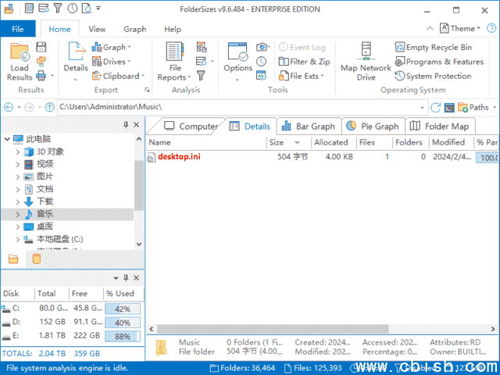
Task: Open the File Exts dropdown
Action: point(301,76)
